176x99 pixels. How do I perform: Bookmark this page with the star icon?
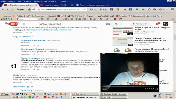(x=149, y=9)
